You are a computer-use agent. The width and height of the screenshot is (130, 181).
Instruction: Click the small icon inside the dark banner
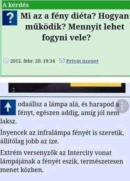pyautogui.click(x=14, y=90)
